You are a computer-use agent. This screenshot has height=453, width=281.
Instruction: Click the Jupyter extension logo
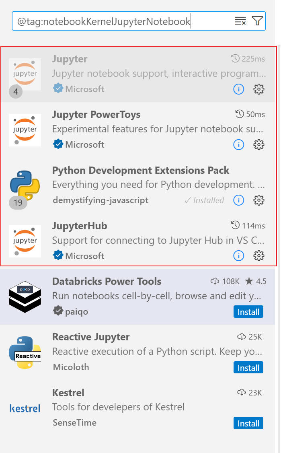click(25, 74)
